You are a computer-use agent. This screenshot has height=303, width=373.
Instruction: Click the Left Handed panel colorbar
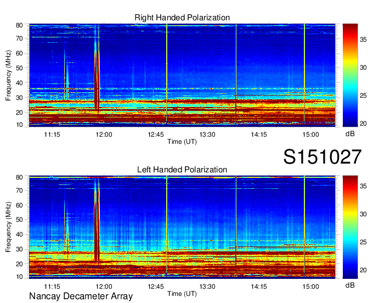coord(350,227)
